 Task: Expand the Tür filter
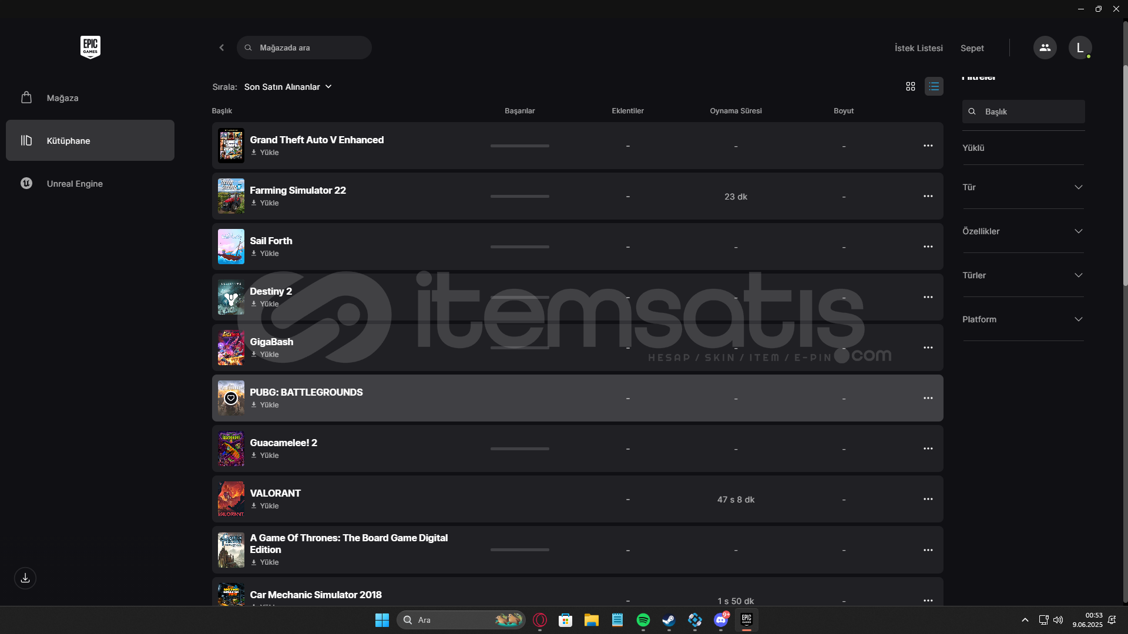coord(1023,187)
